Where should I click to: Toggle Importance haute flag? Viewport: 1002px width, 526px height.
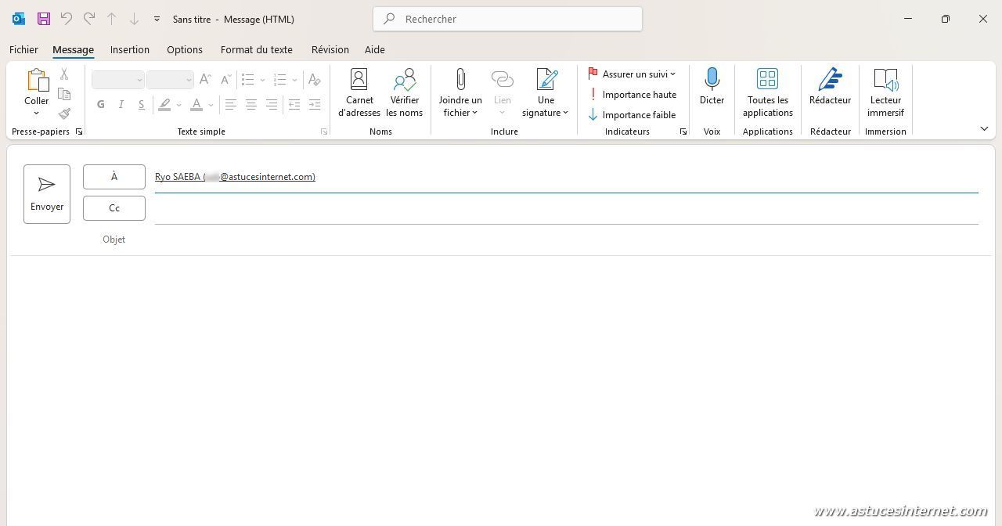coord(632,95)
